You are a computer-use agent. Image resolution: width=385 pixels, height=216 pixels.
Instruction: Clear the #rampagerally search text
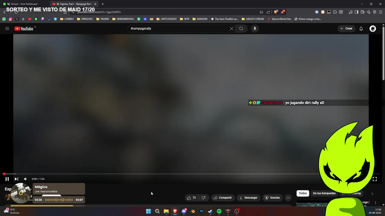[x=232, y=28]
